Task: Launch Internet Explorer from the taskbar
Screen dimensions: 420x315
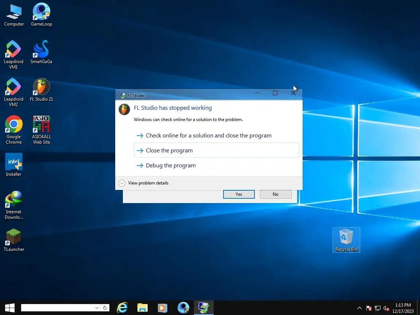Action: [122, 308]
